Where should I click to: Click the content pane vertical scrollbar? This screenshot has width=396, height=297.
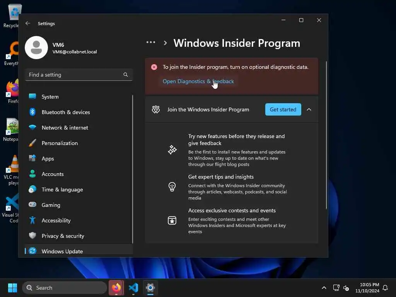(326, 135)
